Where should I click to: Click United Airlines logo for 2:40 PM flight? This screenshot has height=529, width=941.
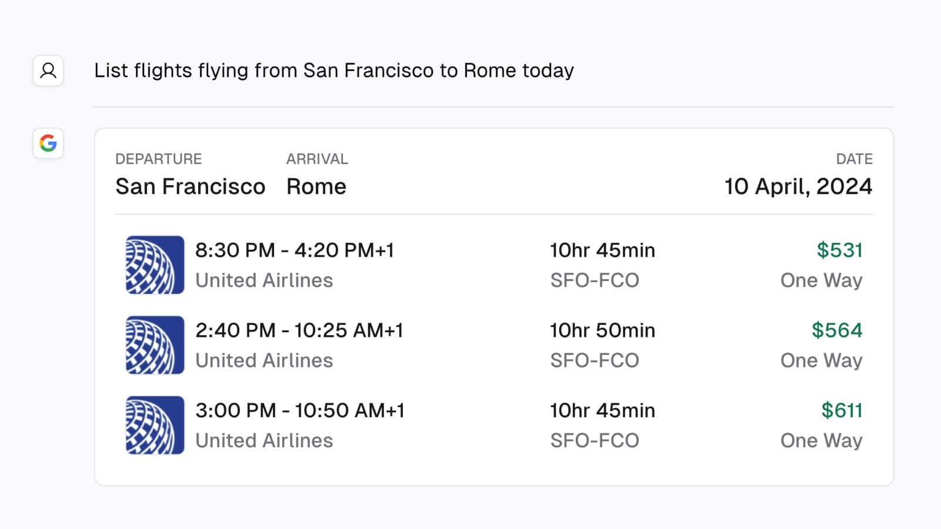tap(155, 345)
